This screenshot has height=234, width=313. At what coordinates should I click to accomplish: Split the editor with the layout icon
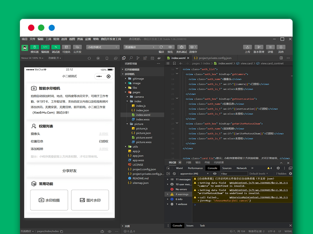point(281,58)
